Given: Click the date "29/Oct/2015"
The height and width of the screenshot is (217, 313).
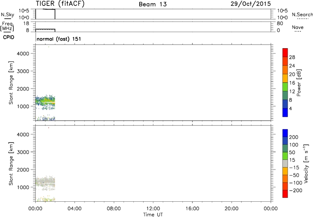Looking at the screenshot, I should pyautogui.click(x=251, y=4).
